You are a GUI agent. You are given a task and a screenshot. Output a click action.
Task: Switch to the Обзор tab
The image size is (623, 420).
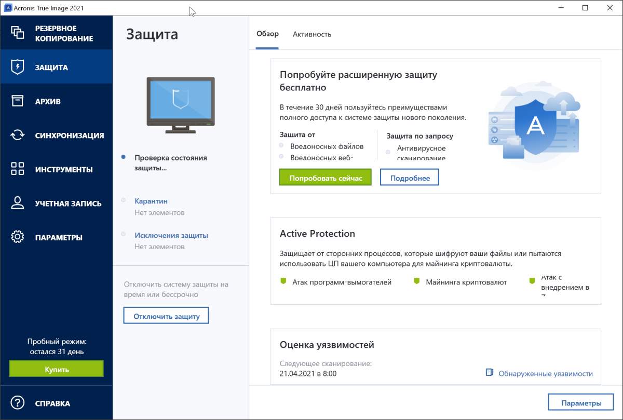point(267,34)
